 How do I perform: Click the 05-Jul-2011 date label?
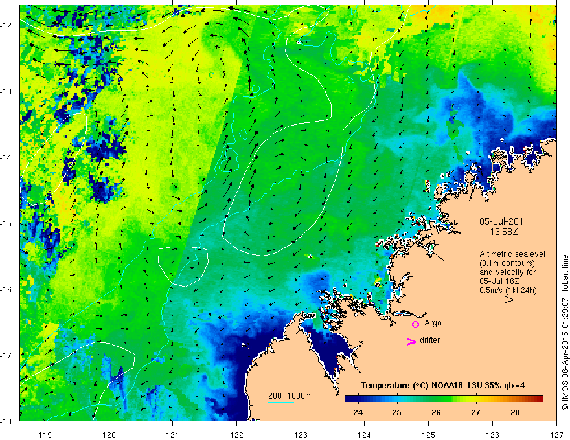click(504, 221)
